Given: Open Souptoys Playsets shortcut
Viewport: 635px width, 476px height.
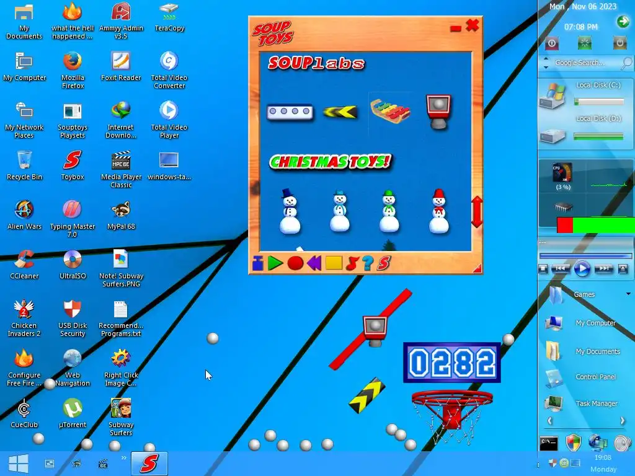Looking at the screenshot, I should [x=73, y=120].
